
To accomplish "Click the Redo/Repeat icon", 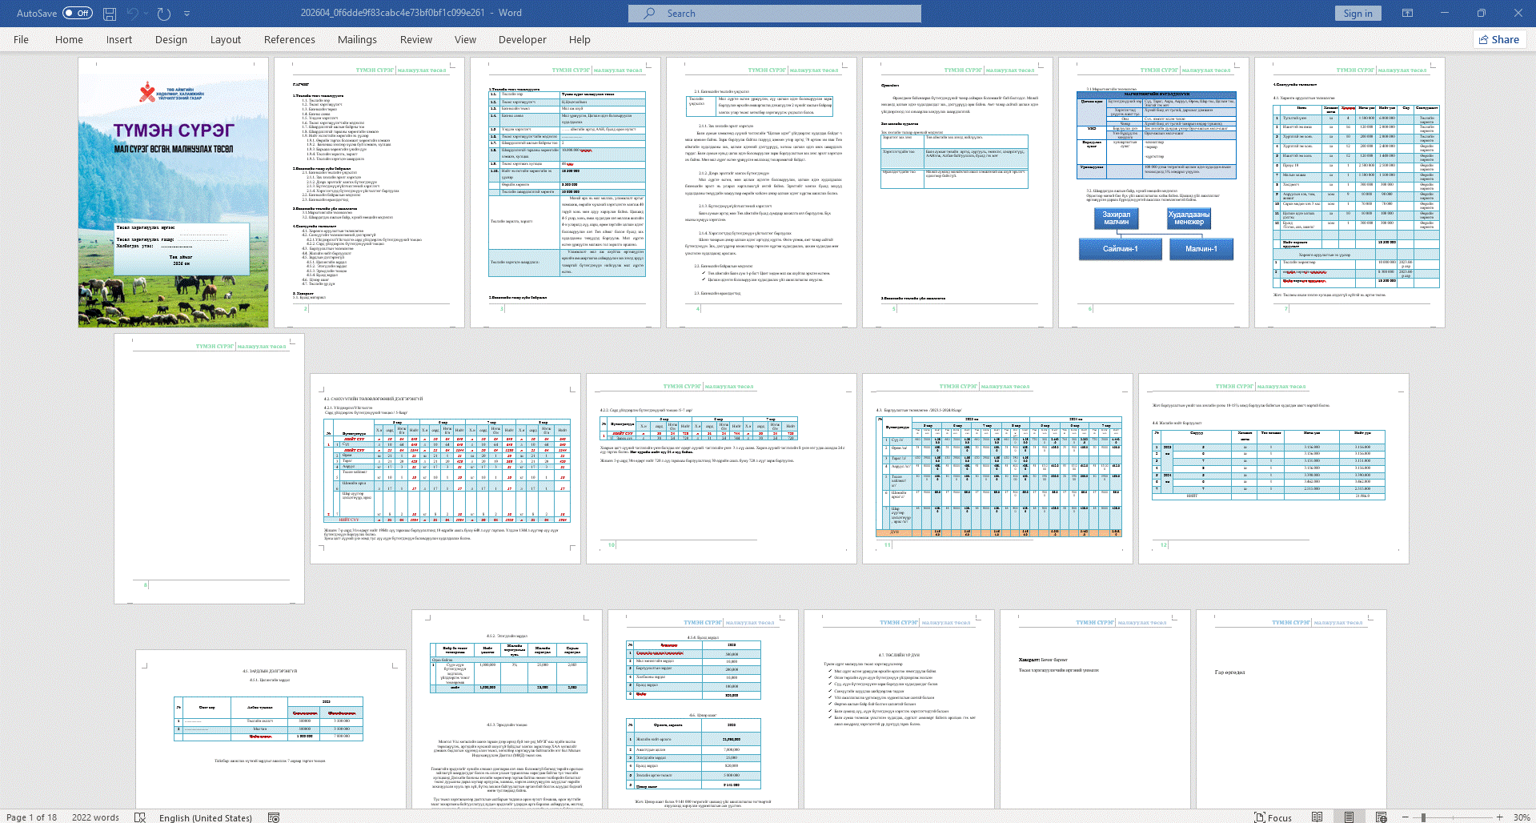I will 164,14.
